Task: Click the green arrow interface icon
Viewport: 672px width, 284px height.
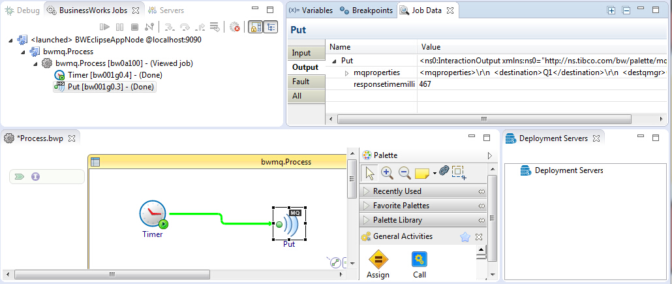Action: coord(19,176)
